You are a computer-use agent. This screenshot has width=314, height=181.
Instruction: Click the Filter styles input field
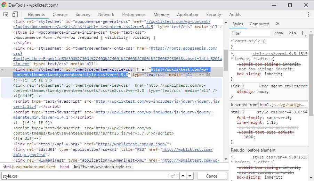click(250, 33)
